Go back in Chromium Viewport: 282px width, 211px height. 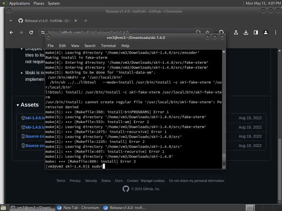click(11, 32)
